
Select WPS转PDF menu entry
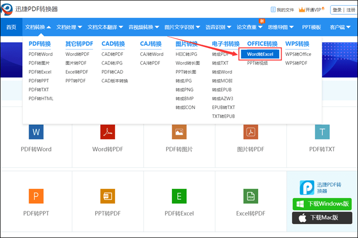(296, 63)
